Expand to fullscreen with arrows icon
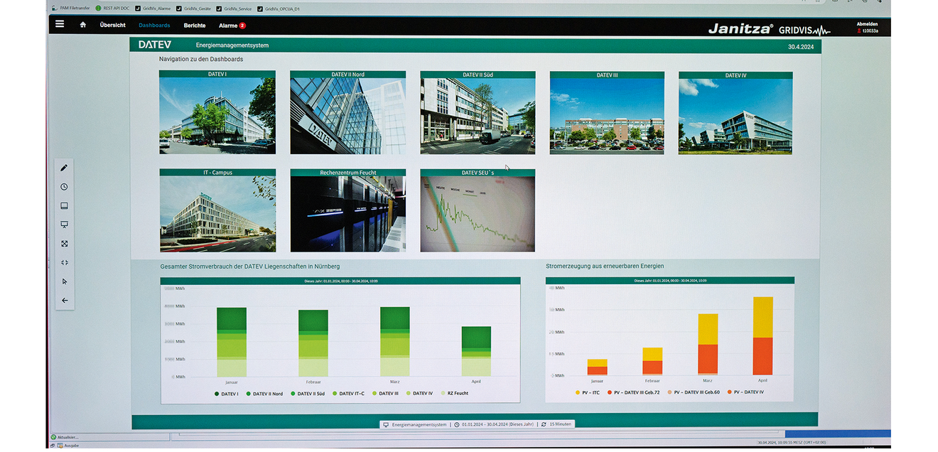The height and width of the screenshot is (452, 938). (64, 244)
